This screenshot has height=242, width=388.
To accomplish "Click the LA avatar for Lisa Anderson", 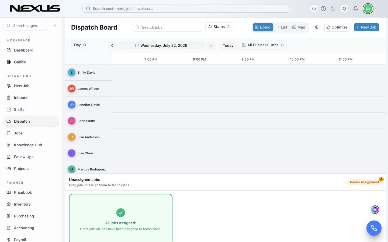I will coord(72,137).
